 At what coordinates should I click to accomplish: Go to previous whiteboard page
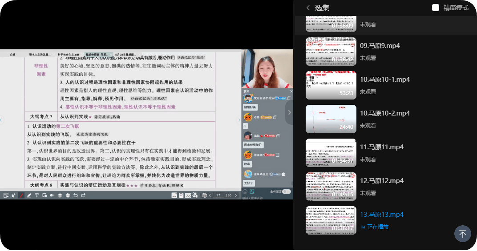(x=210, y=195)
